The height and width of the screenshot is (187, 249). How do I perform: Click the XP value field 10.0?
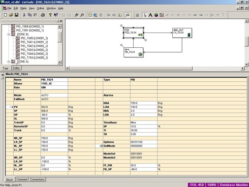(x=144, y=127)
